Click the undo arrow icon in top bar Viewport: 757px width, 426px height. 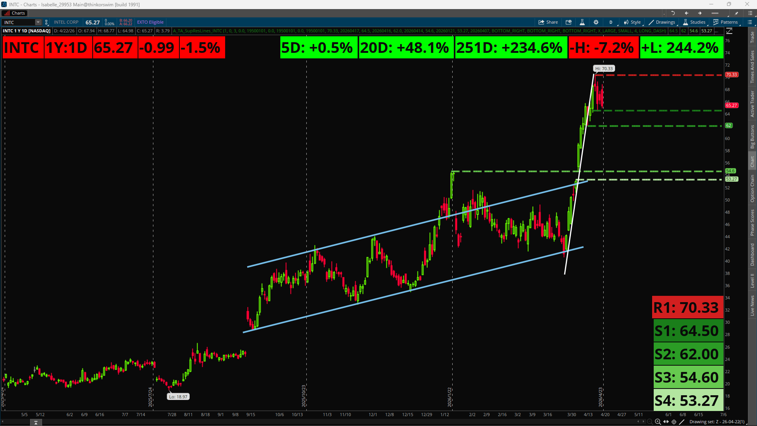tap(673, 13)
